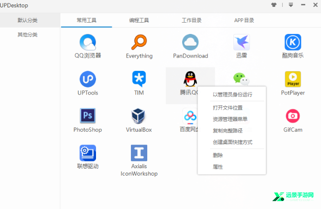Switch to the APP 目录 tab
The height and width of the screenshot is (209, 321).
244,20
